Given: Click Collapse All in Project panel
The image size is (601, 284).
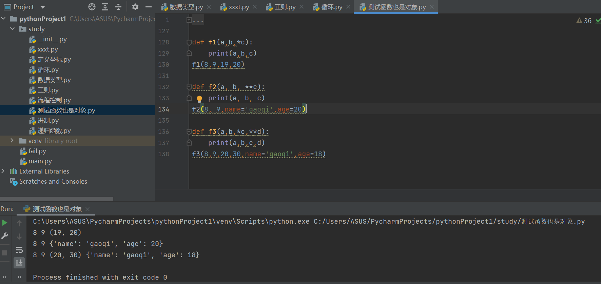Looking at the screenshot, I should point(118,7).
